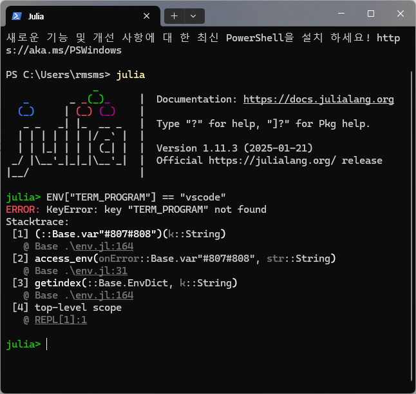Open the env.jl:31 stacktrace link

click(101, 271)
